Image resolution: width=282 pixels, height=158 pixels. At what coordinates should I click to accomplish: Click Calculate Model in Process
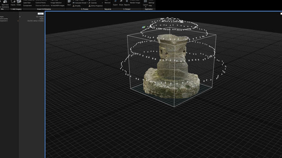(x=79, y=3)
